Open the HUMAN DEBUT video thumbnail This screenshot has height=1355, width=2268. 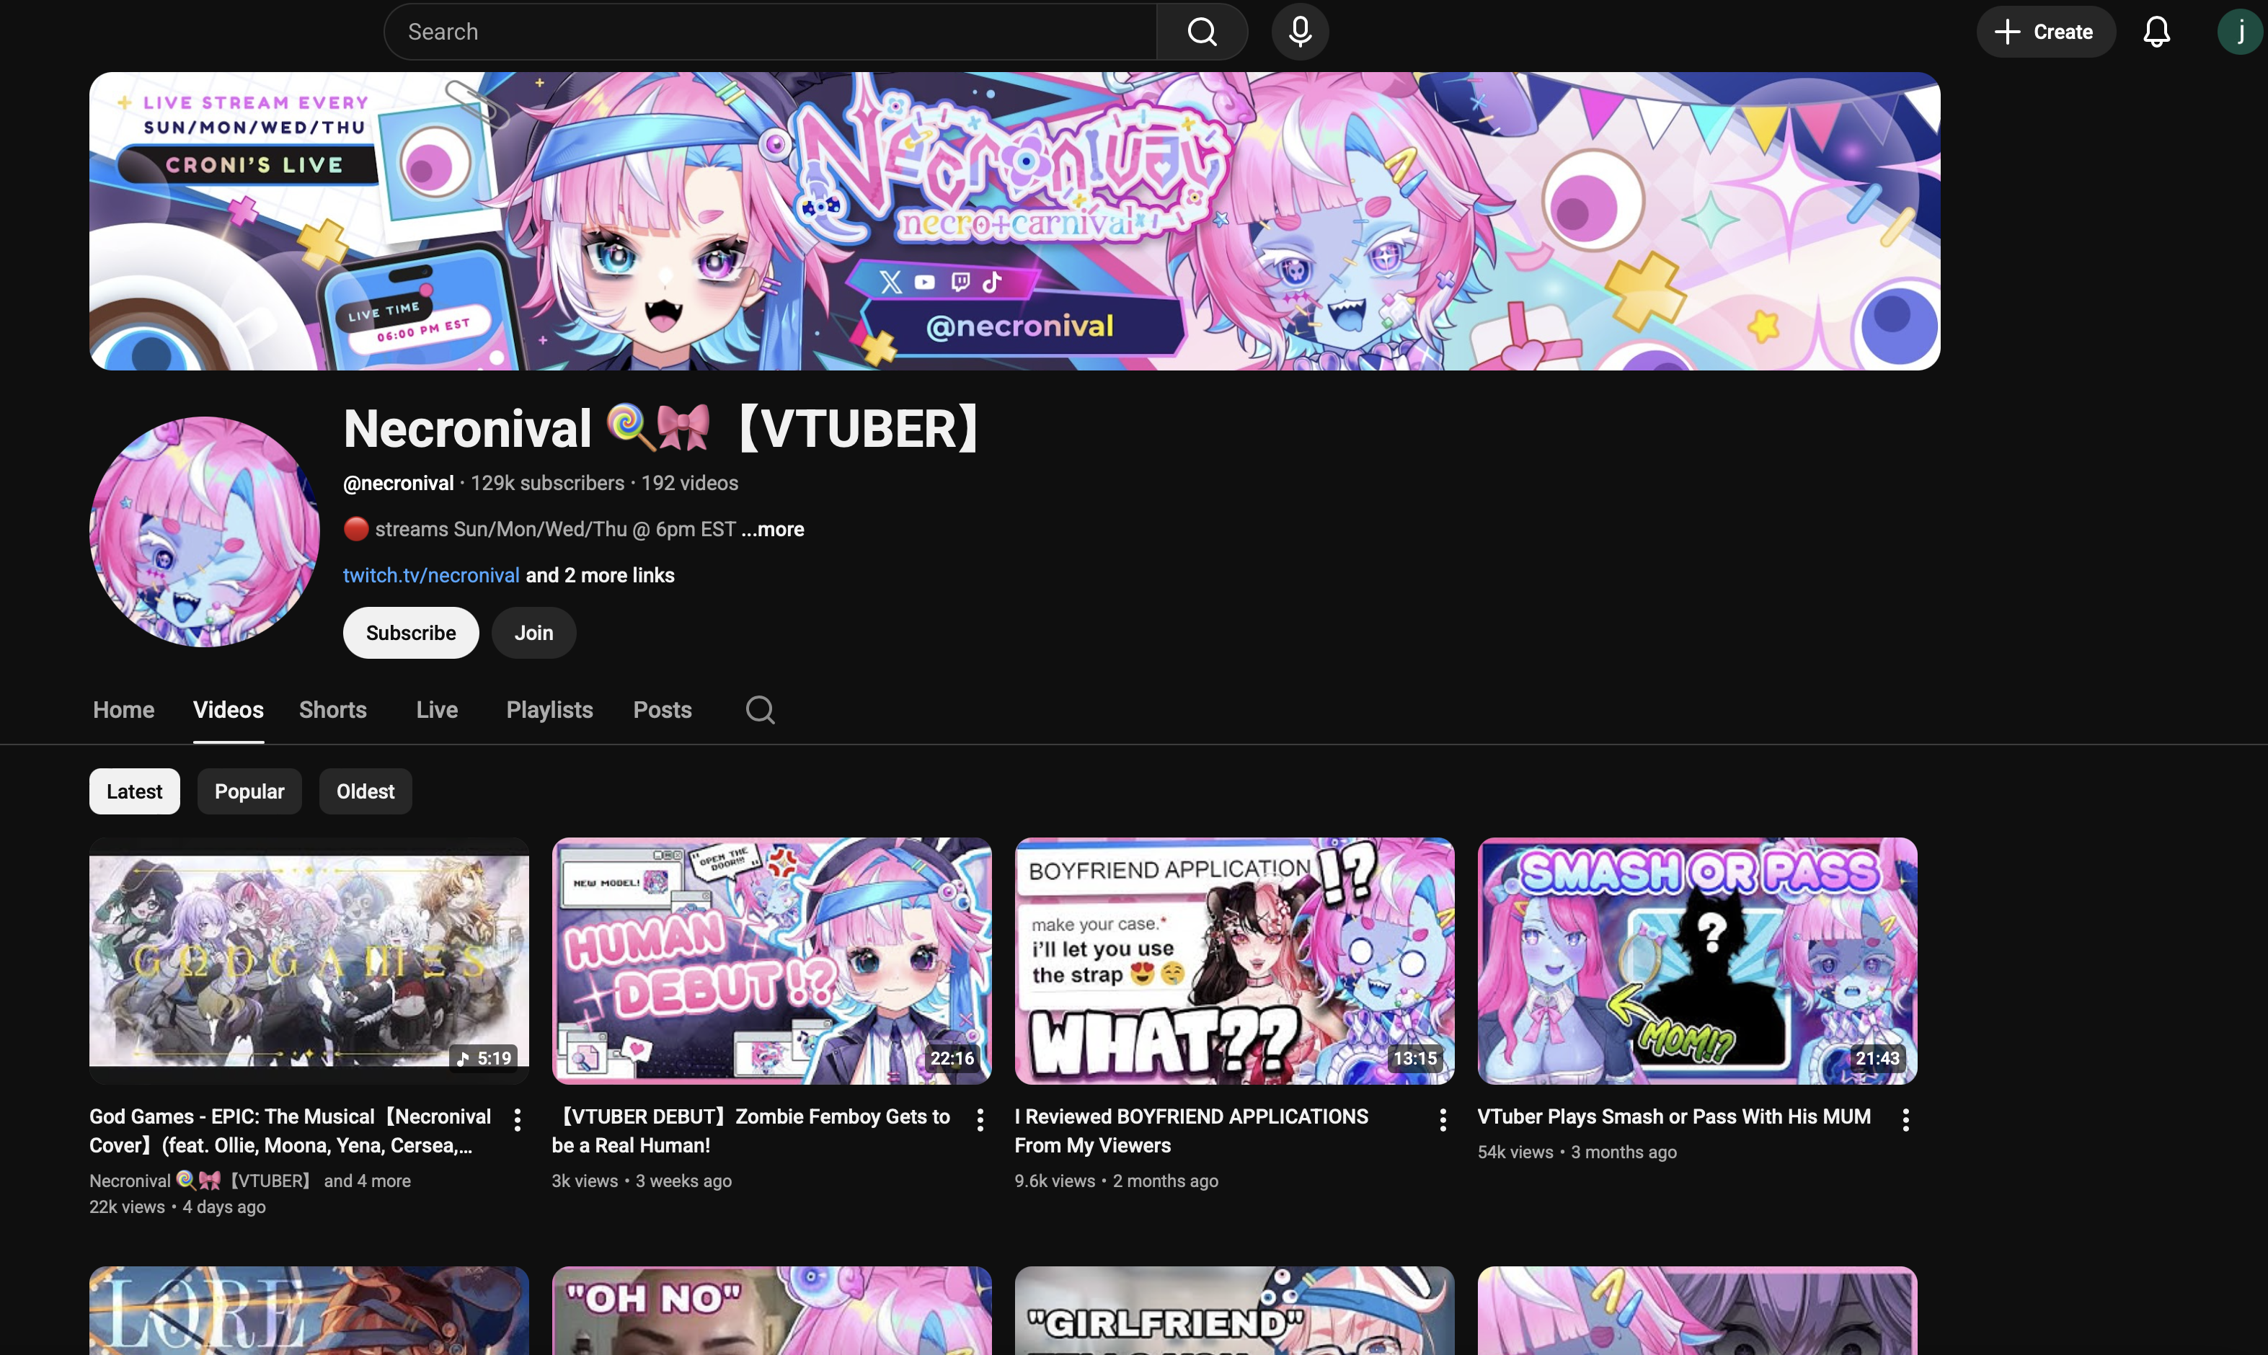pos(771,961)
